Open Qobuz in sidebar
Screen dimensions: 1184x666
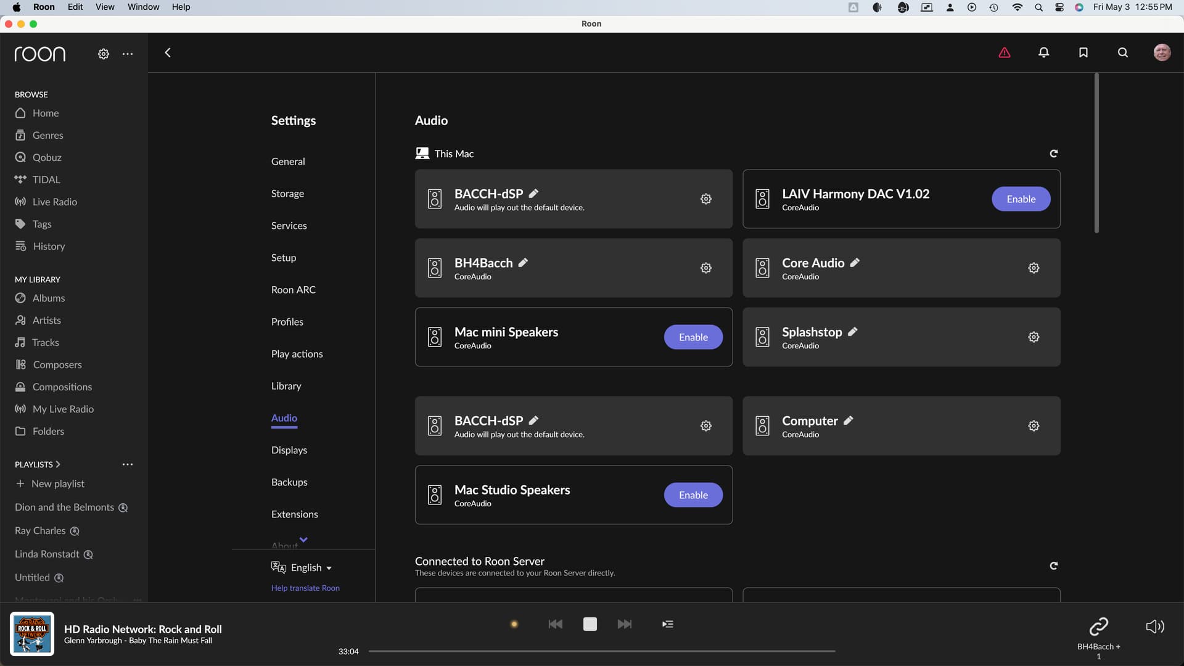pyautogui.click(x=38, y=158)
